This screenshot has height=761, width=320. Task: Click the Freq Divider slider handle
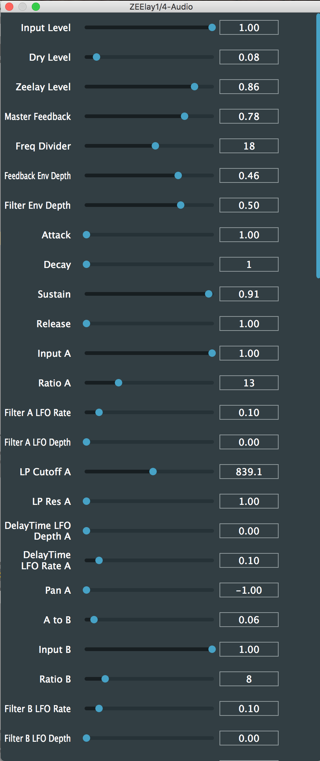point(156,146)
